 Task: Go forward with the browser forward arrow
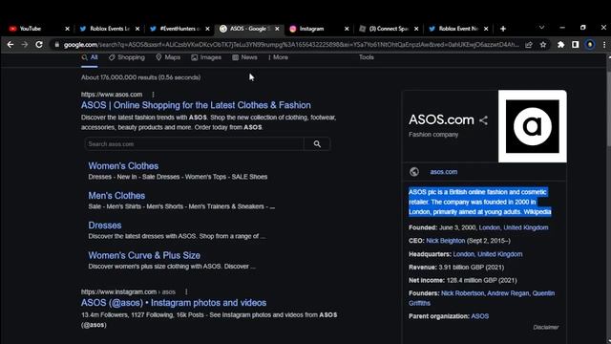pyautogui.click(x=25, y=45)
